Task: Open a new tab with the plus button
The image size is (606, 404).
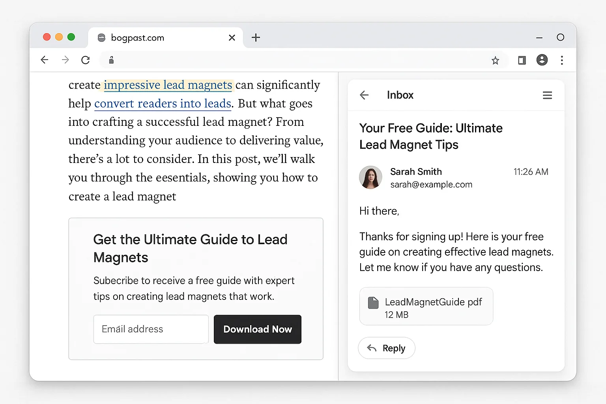Action: 256,37
